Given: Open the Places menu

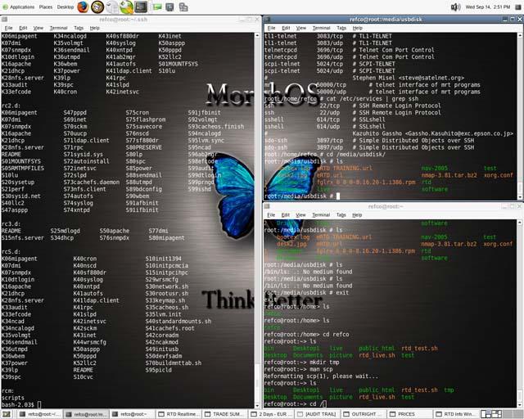Looking at the screenshot, I should [x=46, y=7].
